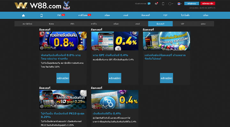230x127 pixels.
Task: Select the เกมส์ promotion category tab
Action: tap(137, 24)
